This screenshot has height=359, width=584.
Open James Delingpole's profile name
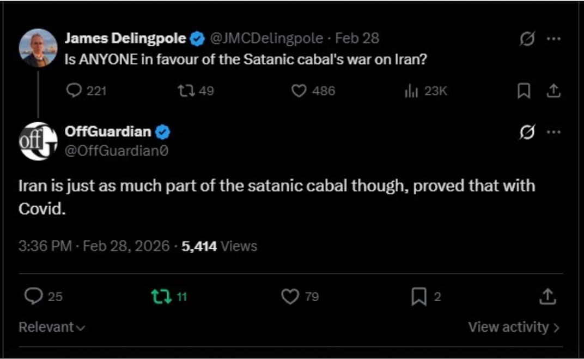pyautogui.click(x=125, y=38)
